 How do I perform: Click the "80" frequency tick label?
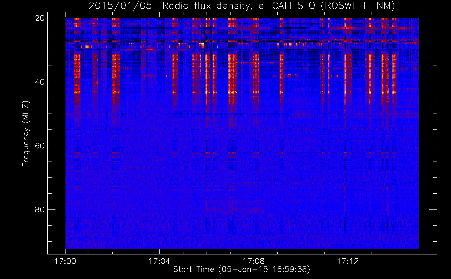pyautogui.click(x=40, y=210)
